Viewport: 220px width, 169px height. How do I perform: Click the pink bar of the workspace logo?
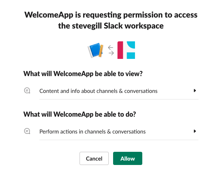coord(120,50)
